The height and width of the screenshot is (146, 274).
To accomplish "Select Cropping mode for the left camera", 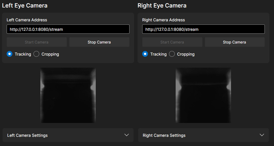I will point(36,54).
